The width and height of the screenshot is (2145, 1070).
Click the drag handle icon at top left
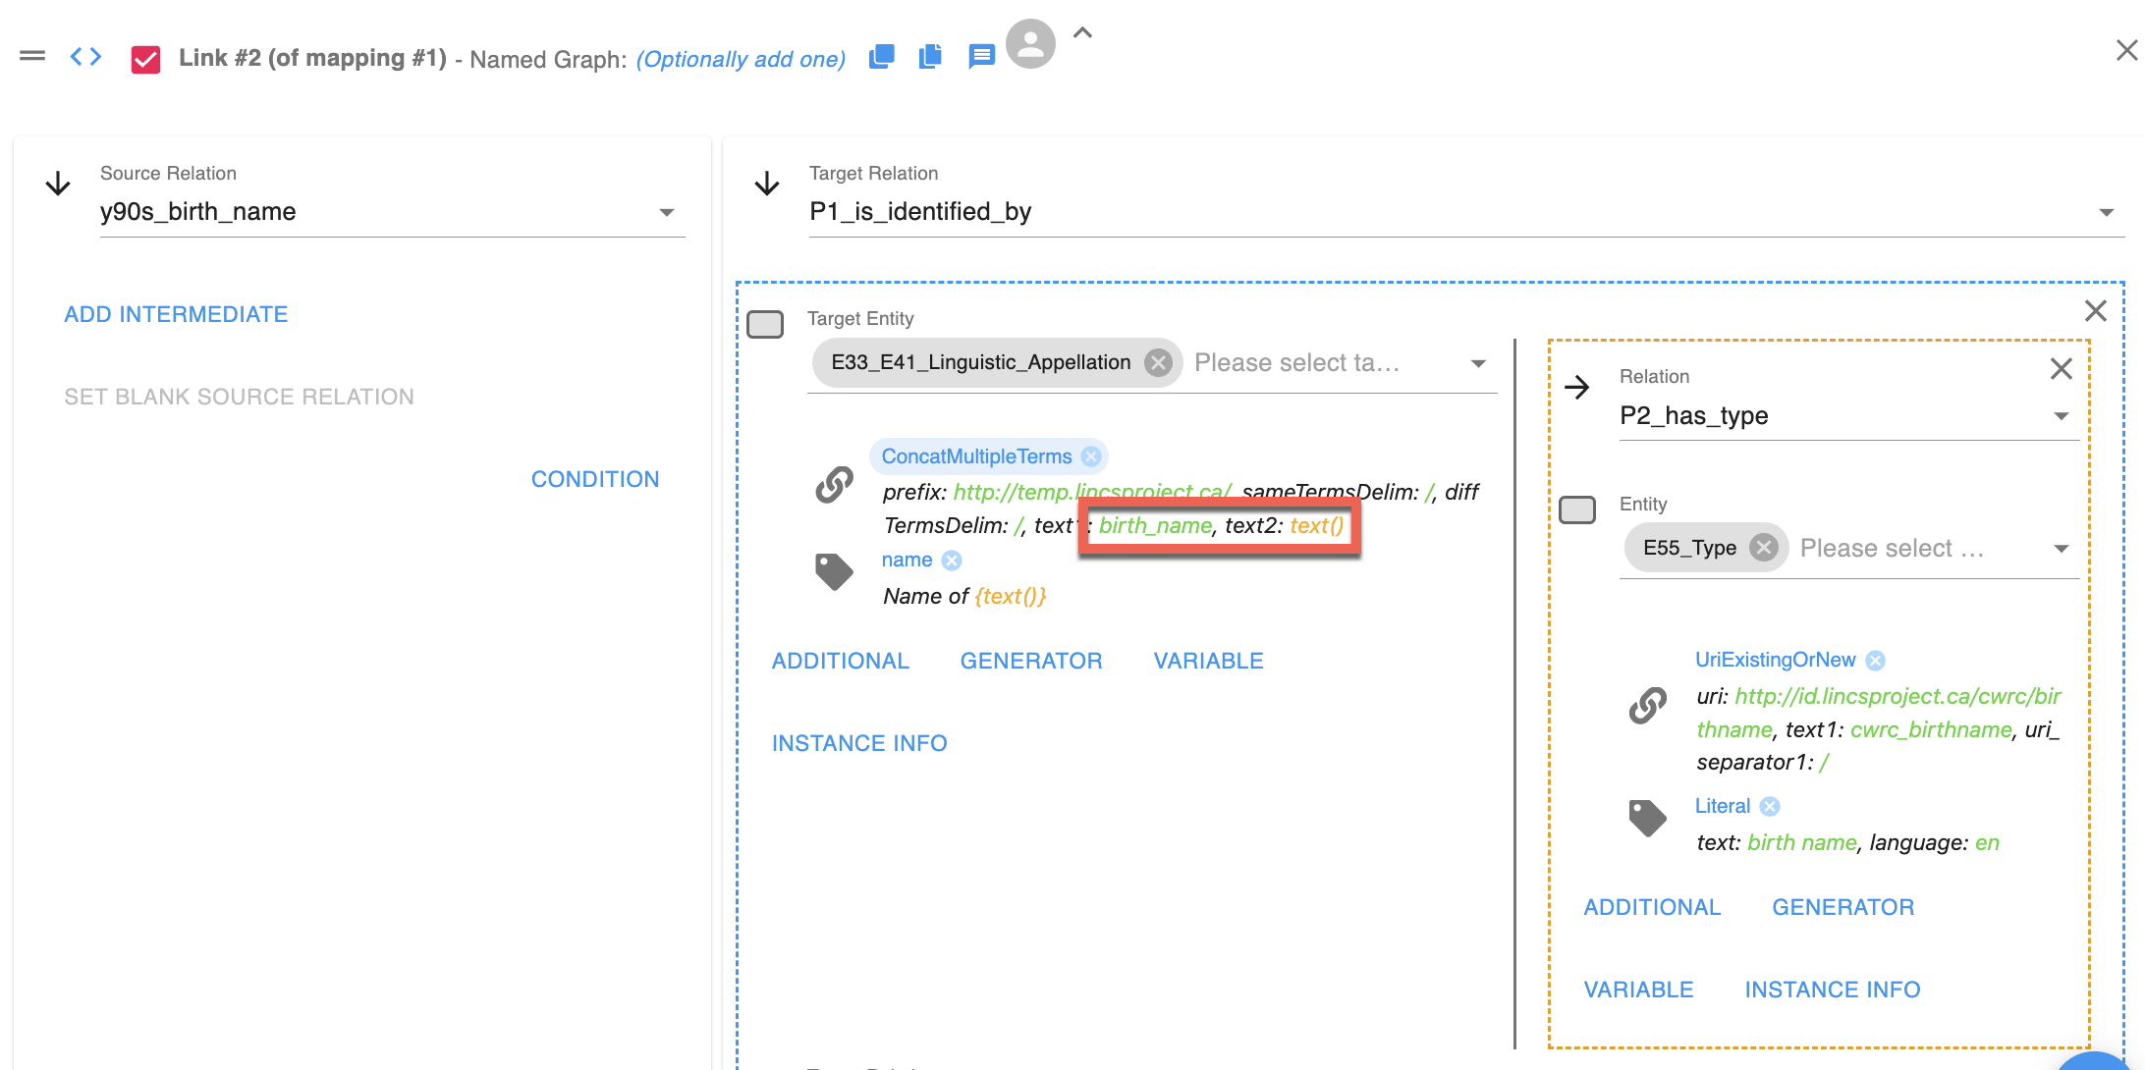[32, 56]
